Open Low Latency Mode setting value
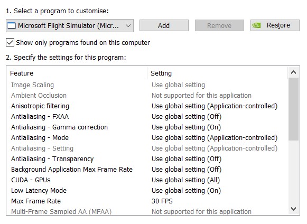This screenshot has height=224, width=307. [186, 191]
